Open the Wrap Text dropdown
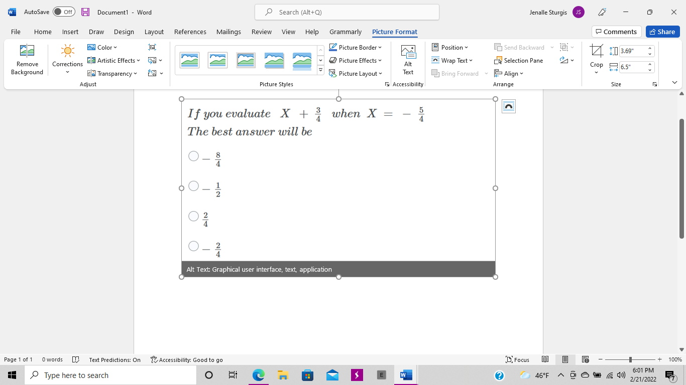Screen dimensions: 686x385 [452, 60]
